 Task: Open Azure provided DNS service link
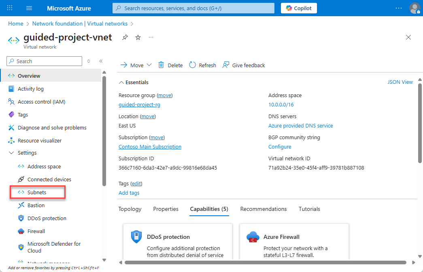click(300, 126)
